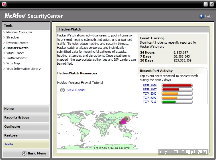The height and width of the screenshot is (160, 216).
Task: Launch Visual Tracer
Action: coord(15,53)
